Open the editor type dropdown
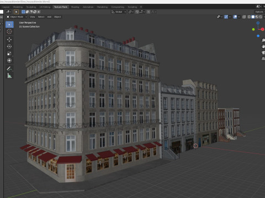The height and width of the screenshot is (198, 265). tap(8, 12)
